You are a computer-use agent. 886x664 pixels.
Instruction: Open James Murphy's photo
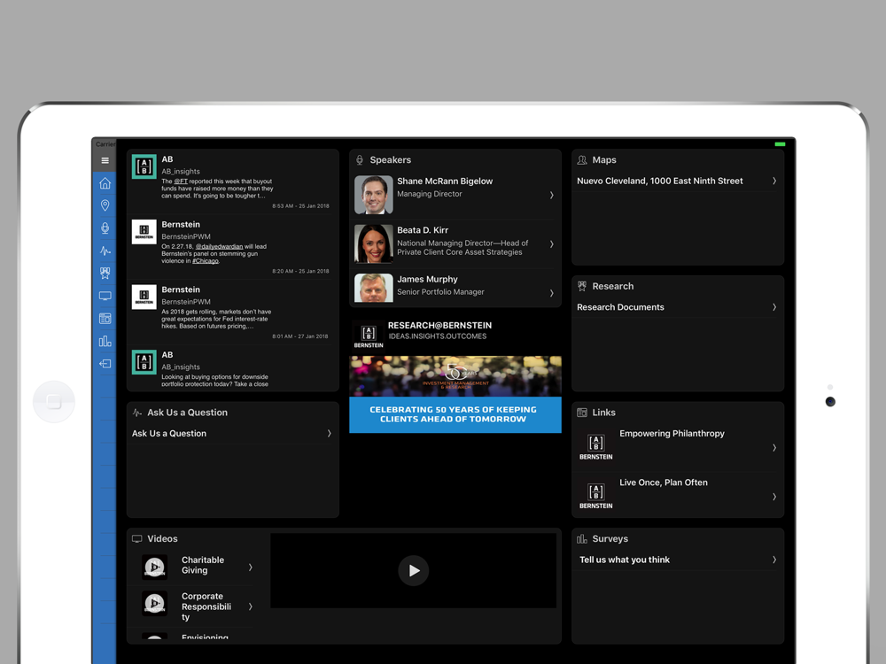point(374,288)
